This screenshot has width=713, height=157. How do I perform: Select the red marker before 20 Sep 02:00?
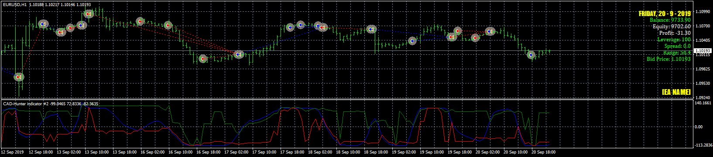(x=475, y=38)
